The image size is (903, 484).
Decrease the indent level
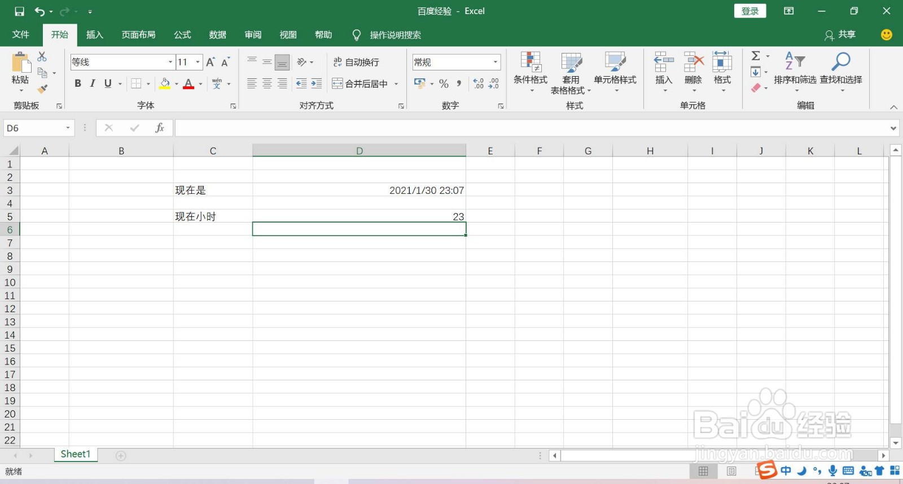[x=301, y=84]
